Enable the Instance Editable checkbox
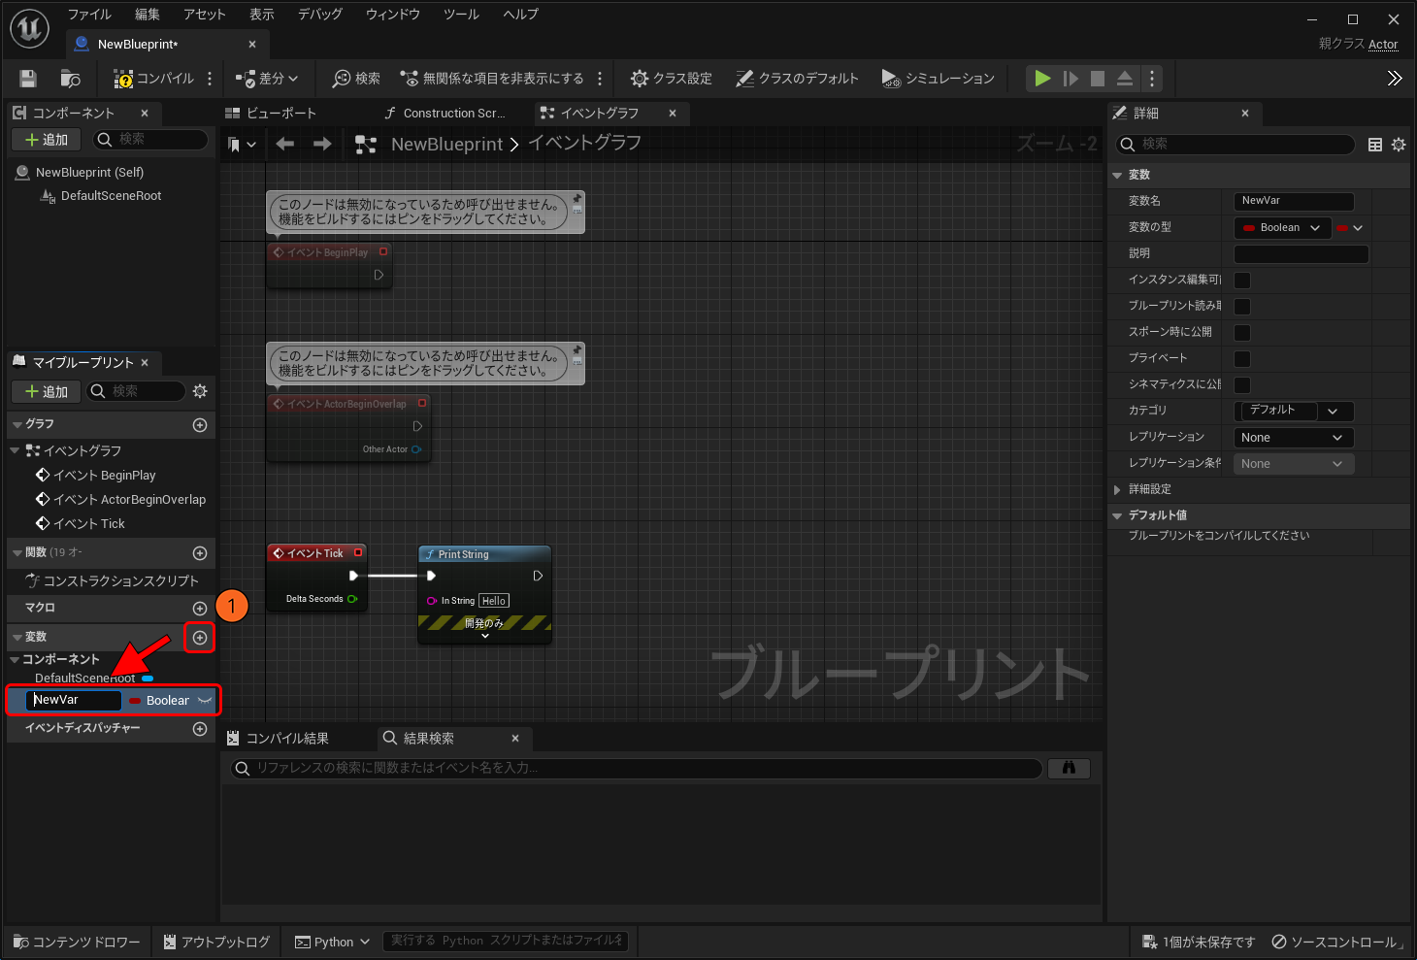 click(1242, 281)
